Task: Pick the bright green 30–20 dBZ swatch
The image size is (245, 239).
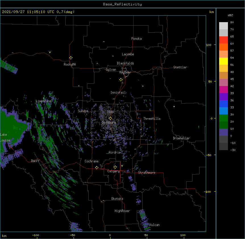Action: (223, 118)
